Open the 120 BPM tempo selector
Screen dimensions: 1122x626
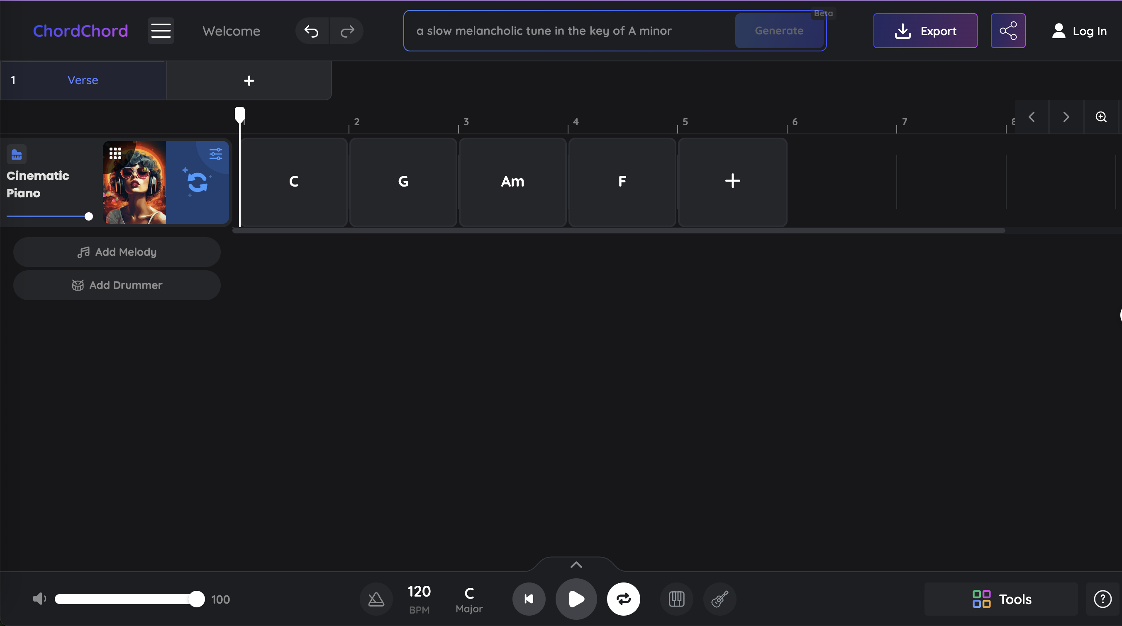419,599
